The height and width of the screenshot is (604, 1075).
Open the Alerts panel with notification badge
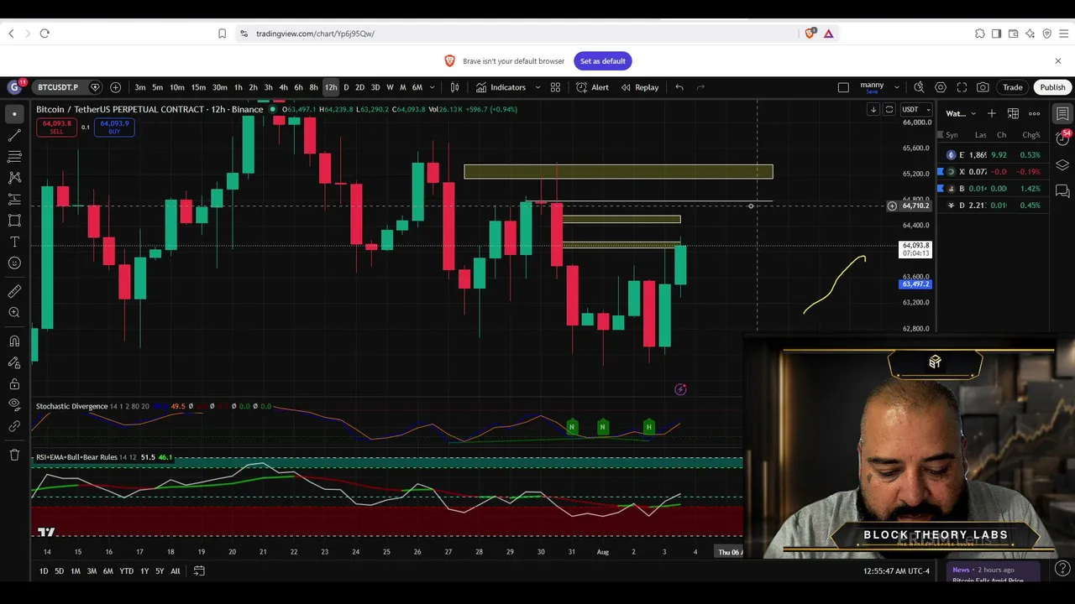click(x=1062, y=139)
